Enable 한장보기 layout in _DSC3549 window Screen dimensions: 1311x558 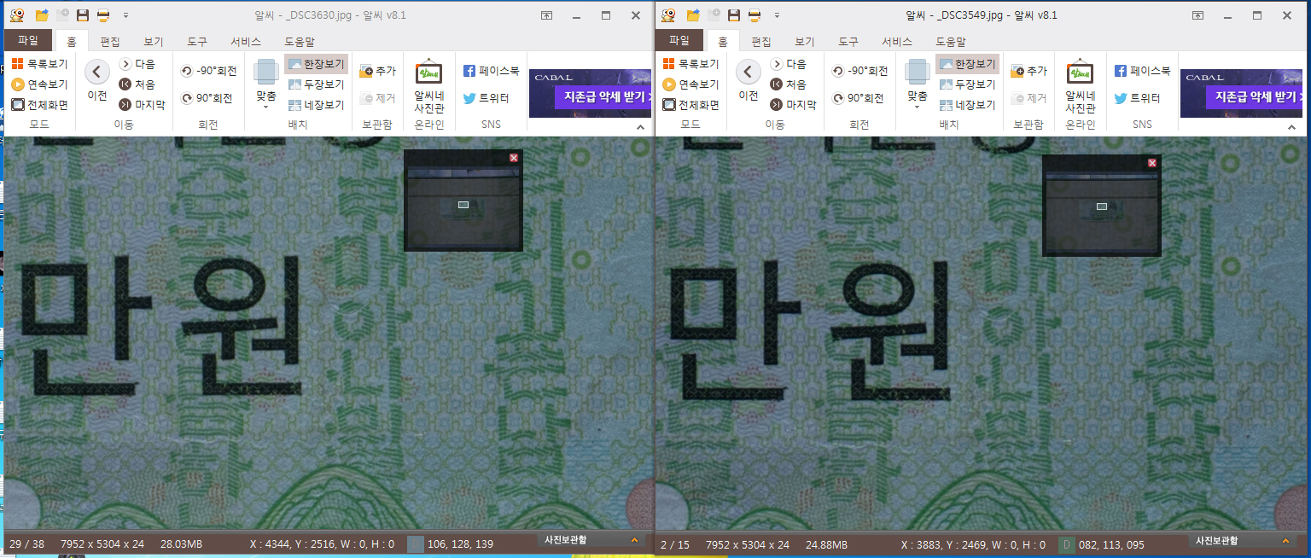[x=967, y=64]
